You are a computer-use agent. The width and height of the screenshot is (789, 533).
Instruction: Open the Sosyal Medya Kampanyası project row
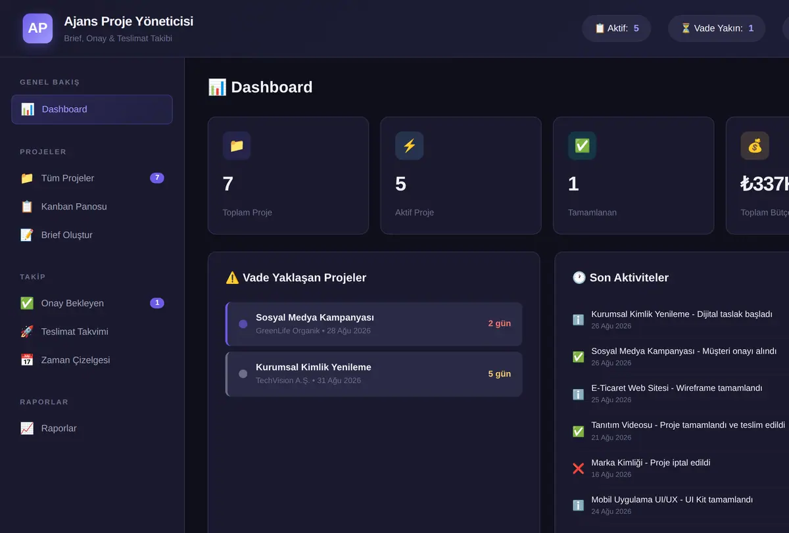tap(374, 324)
